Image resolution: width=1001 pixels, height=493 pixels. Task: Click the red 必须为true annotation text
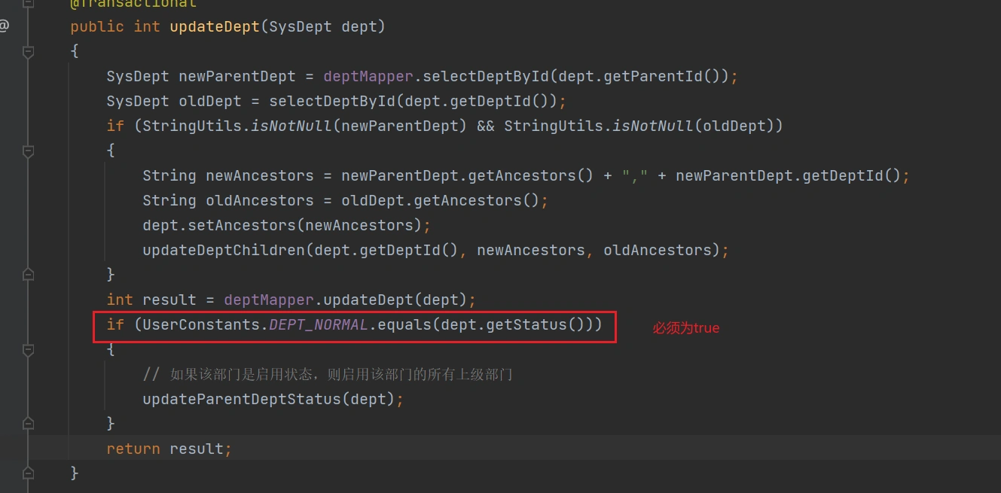[x=685, y=328]
